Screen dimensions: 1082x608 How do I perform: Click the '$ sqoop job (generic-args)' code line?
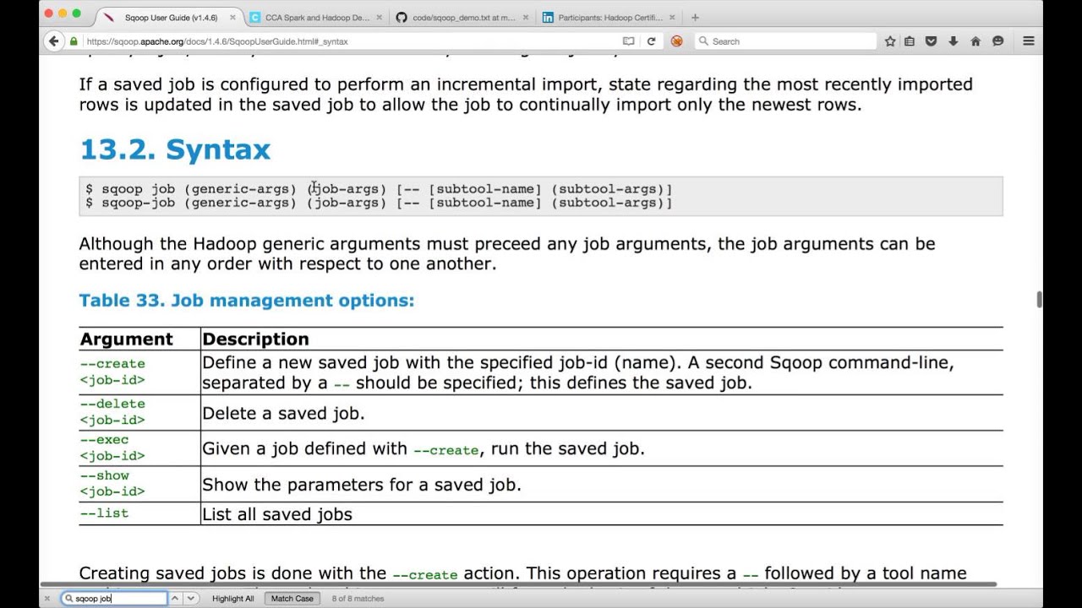379,189
